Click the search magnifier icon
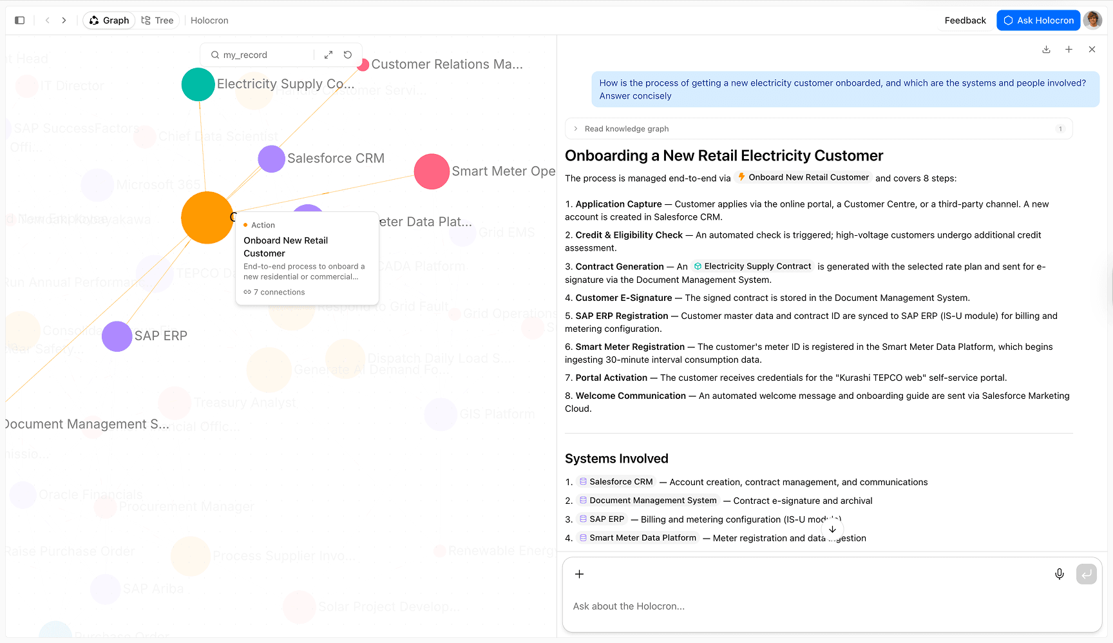The width and height of the screenshot is (1113, 643). [215, 55]
